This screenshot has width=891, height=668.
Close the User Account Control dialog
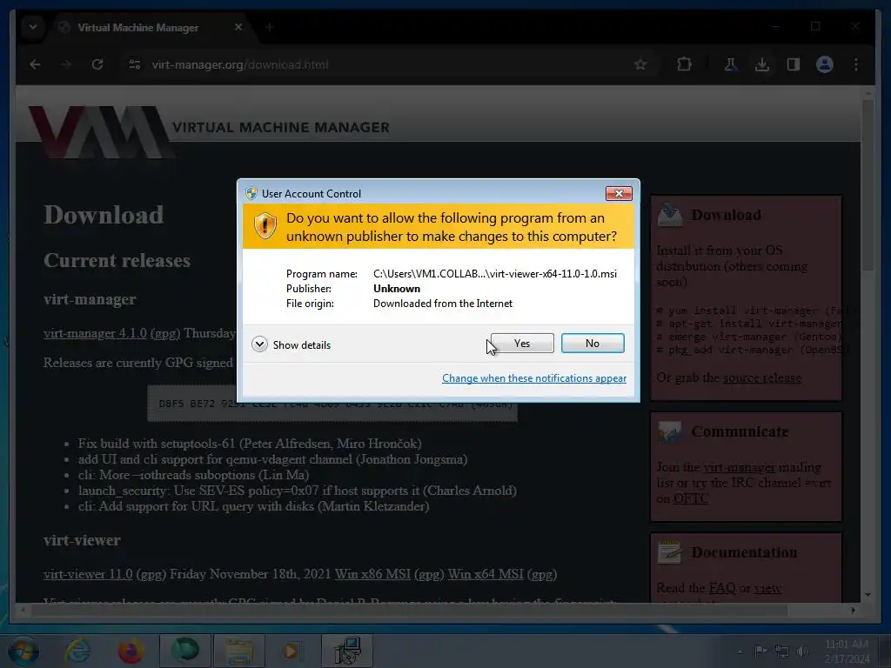pos(619,194)
